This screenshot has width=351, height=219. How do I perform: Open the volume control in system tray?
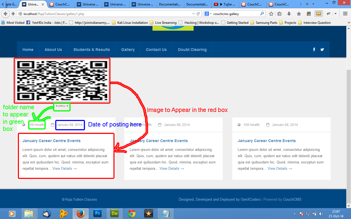click(x=321, y=214)
